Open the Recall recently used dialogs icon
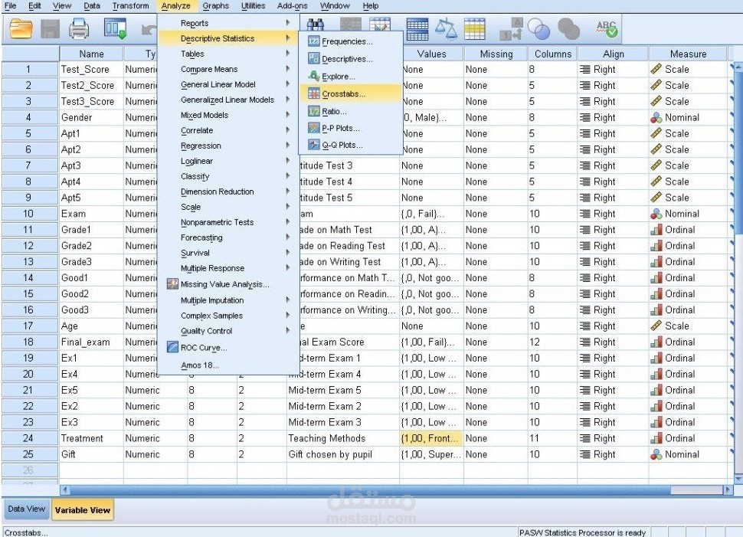 coord(115,28)
